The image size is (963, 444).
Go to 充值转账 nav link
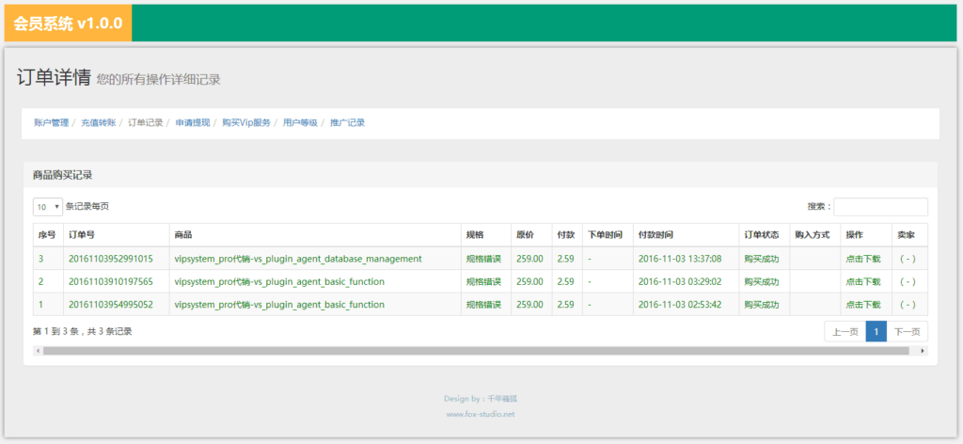click(x=98, y=123)
